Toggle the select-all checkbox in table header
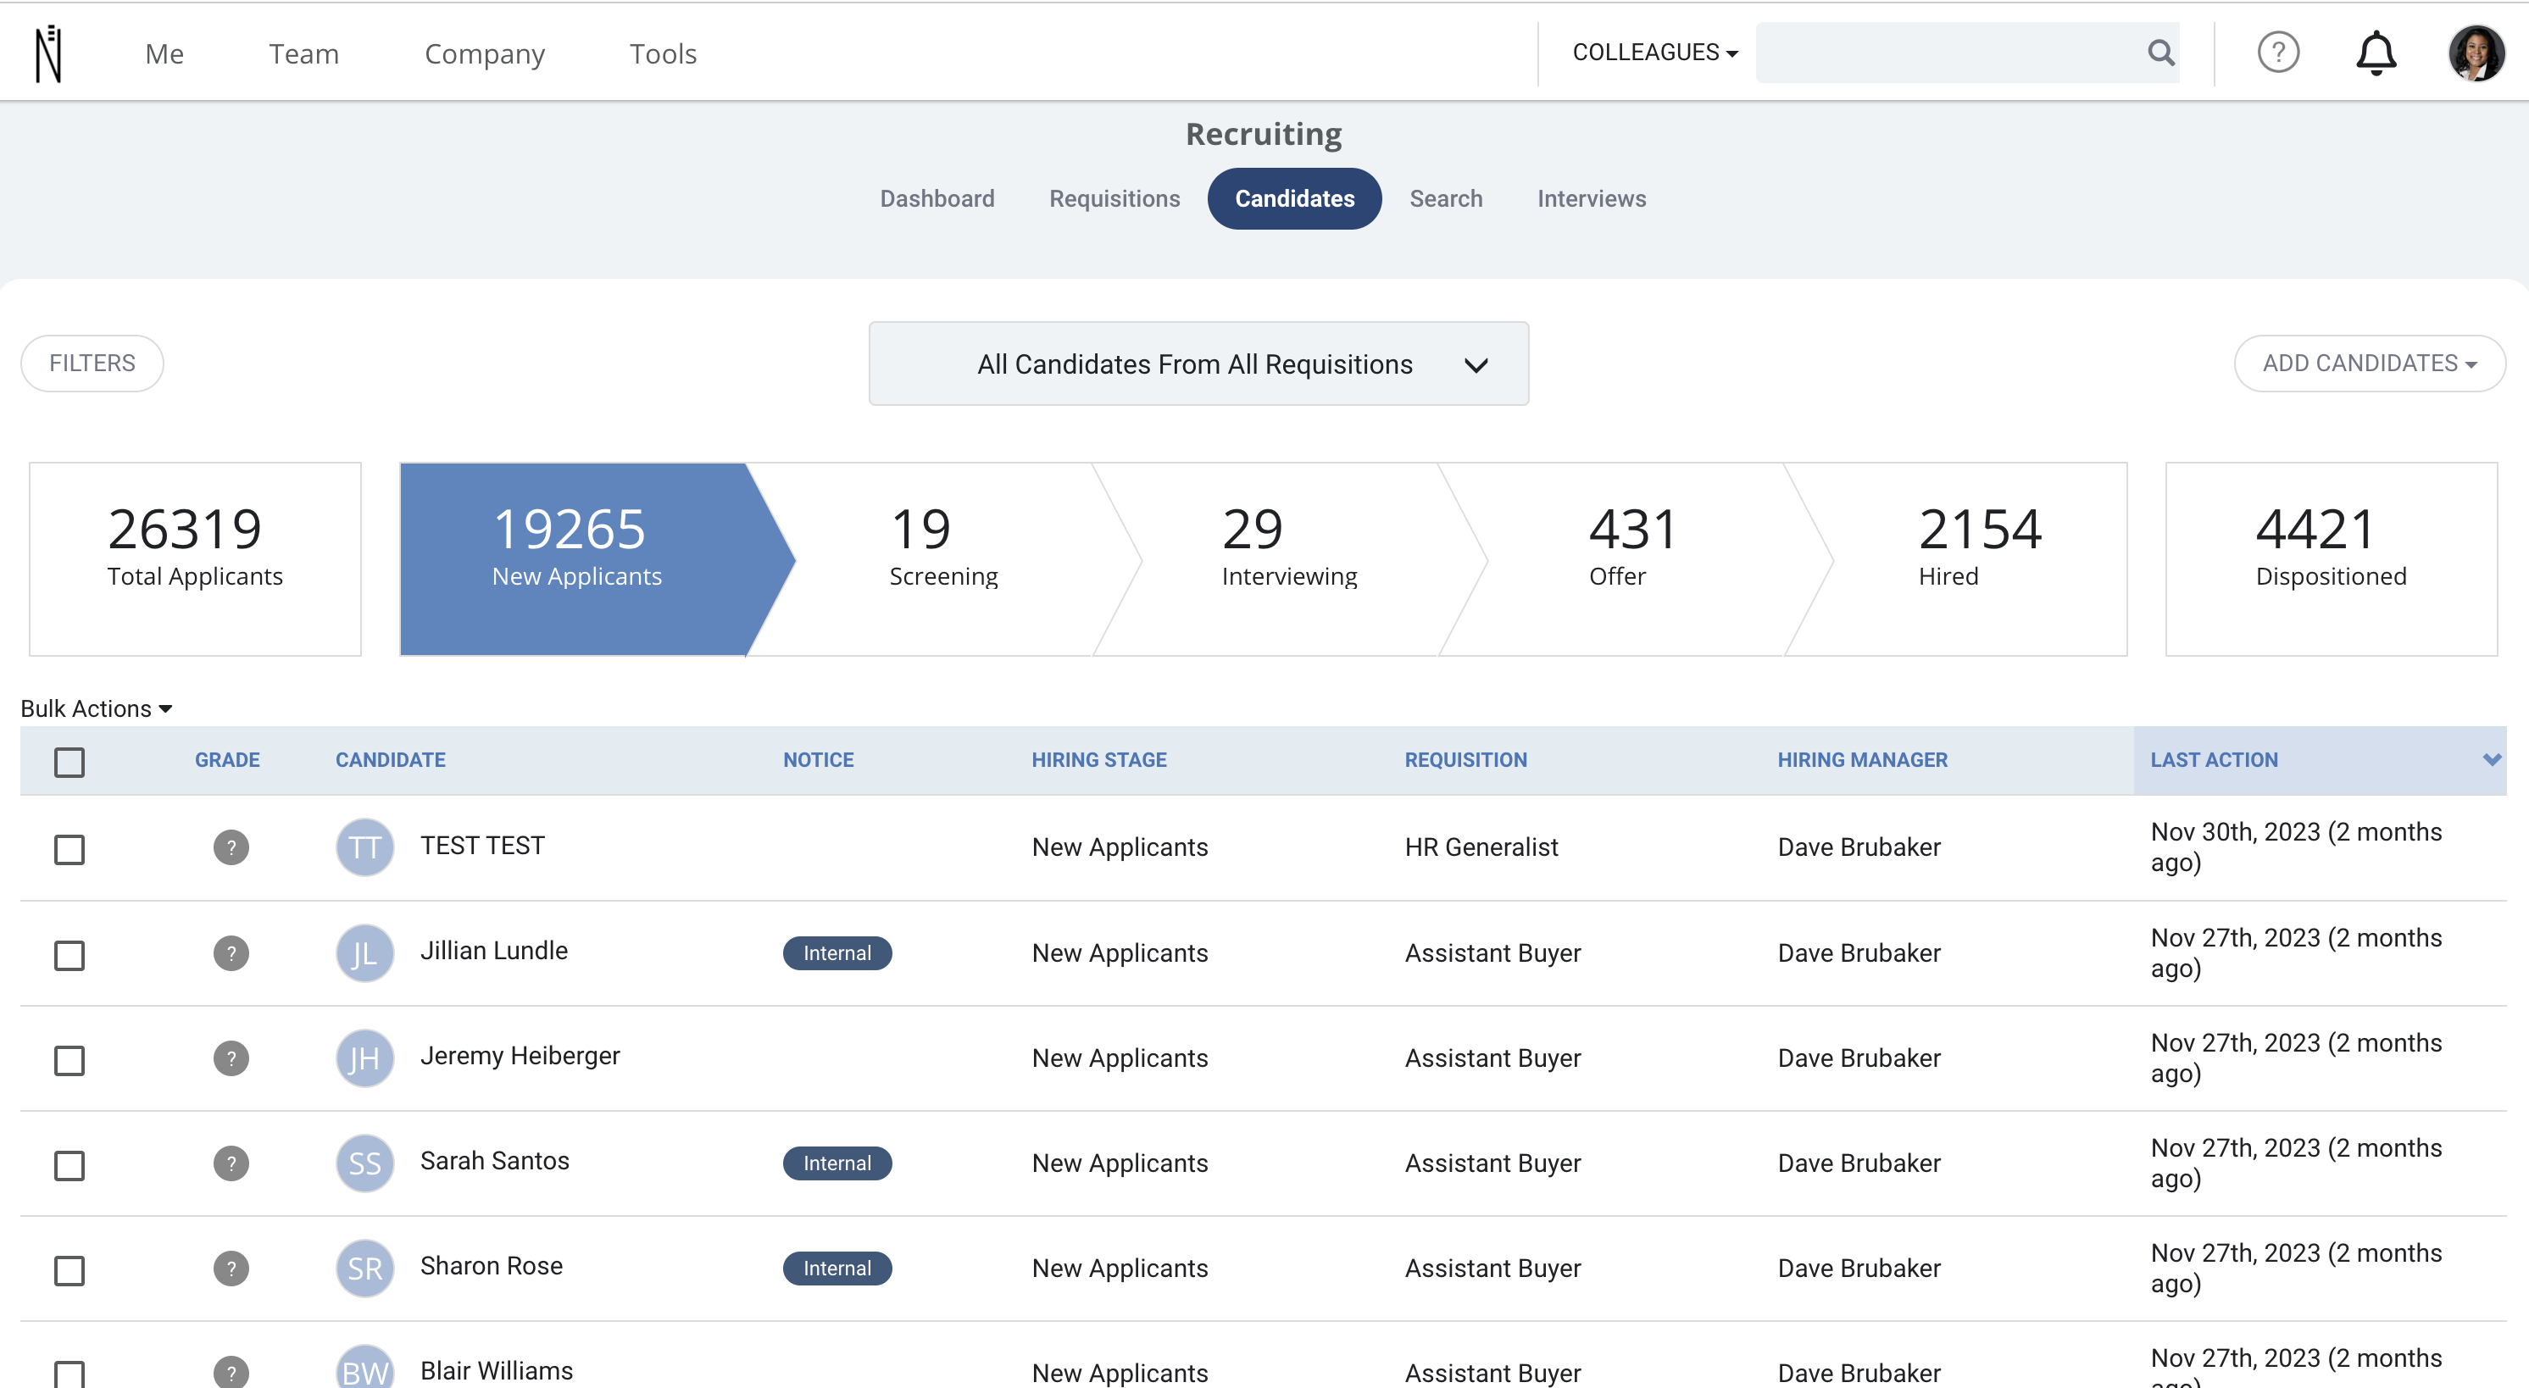This screenshot has height=1388, width=2529. [69, 761]
